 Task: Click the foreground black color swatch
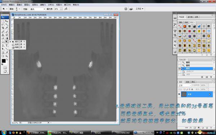(4, 61)
